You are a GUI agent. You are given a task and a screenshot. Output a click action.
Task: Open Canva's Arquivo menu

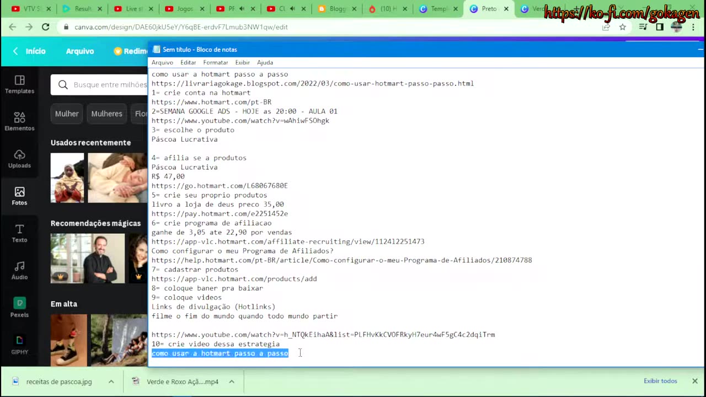pyautogui.click(x=80, y=51)
